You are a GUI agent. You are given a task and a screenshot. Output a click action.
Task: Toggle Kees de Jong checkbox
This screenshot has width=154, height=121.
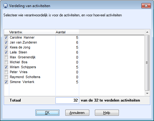tap(6, 47)
